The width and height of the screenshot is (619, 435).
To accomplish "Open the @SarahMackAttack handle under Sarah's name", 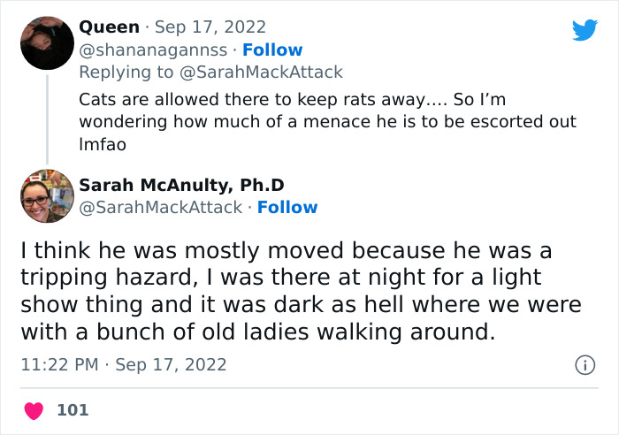I will pos(161,207).
